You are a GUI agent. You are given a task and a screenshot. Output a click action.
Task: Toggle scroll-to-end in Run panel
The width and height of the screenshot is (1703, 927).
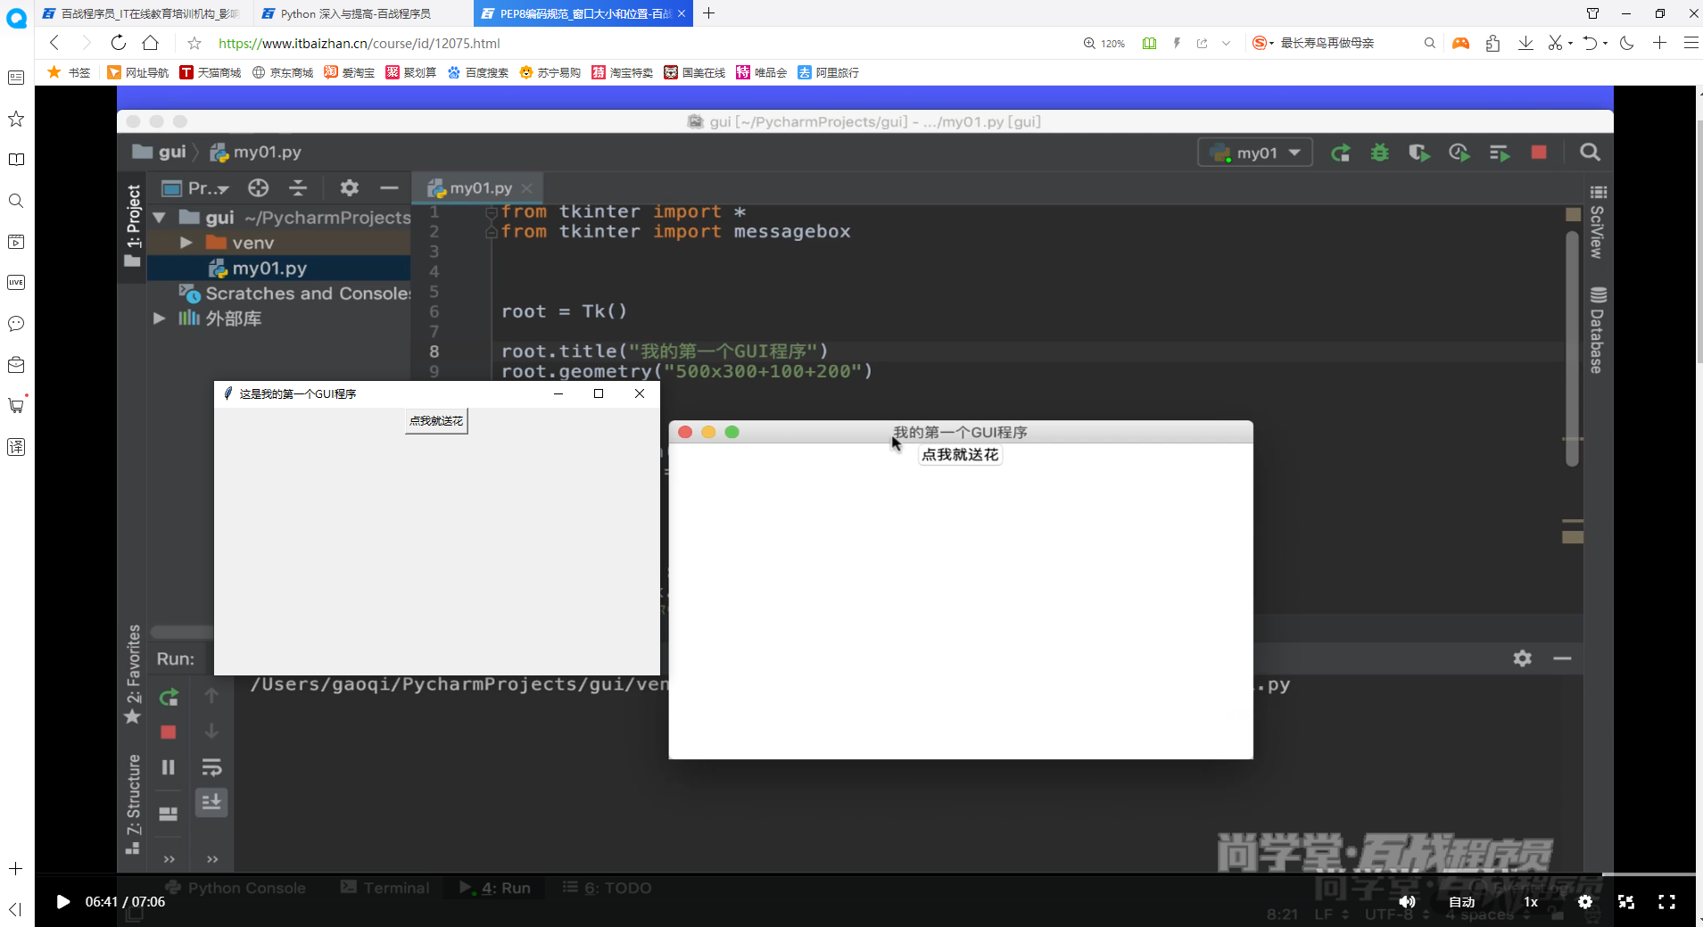[x=211, y=802]
